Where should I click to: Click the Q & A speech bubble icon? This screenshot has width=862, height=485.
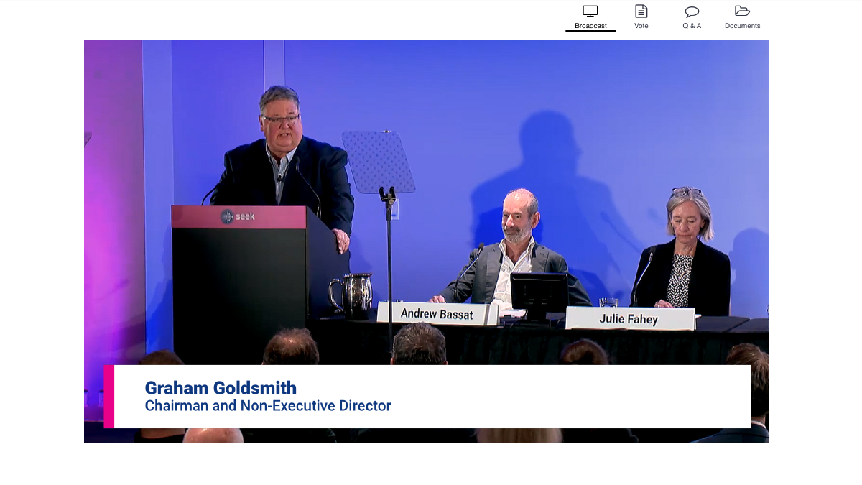(x=692, y=11)
